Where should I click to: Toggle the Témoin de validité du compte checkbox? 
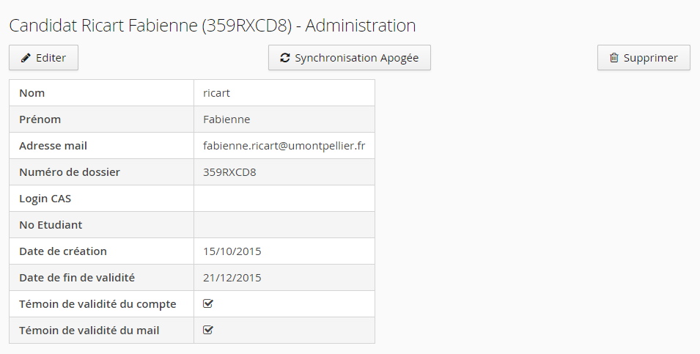coord(208,303)
